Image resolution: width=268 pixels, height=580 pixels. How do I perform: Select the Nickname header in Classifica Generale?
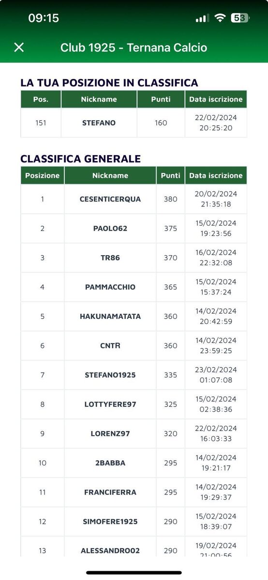coord(110,175)
